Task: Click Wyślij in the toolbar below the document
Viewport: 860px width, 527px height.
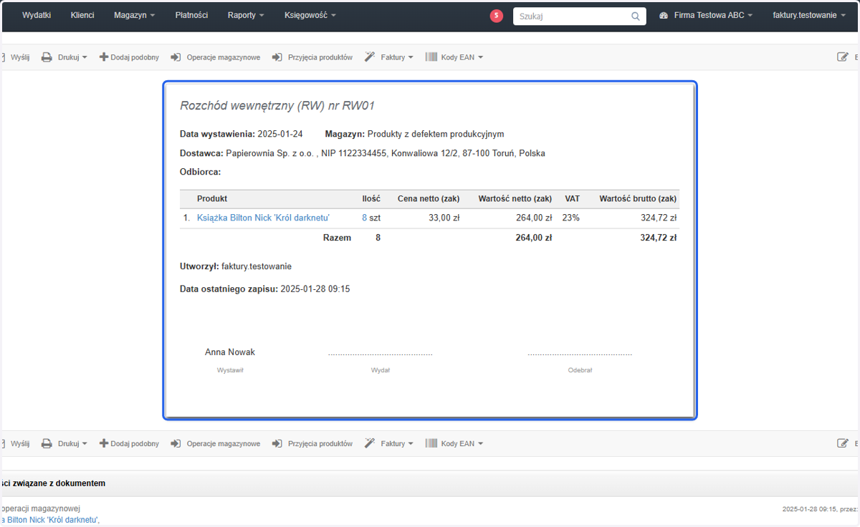Action: pos(16,444)
